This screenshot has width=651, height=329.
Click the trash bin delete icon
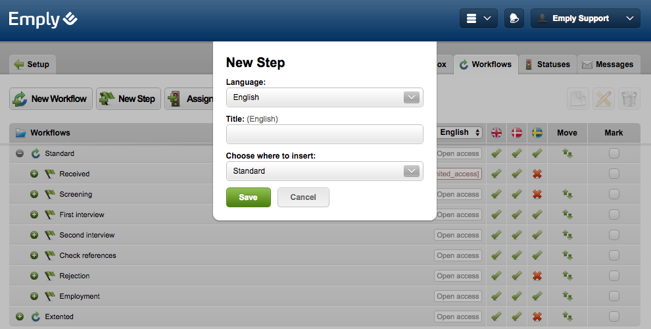coord(629,99)
